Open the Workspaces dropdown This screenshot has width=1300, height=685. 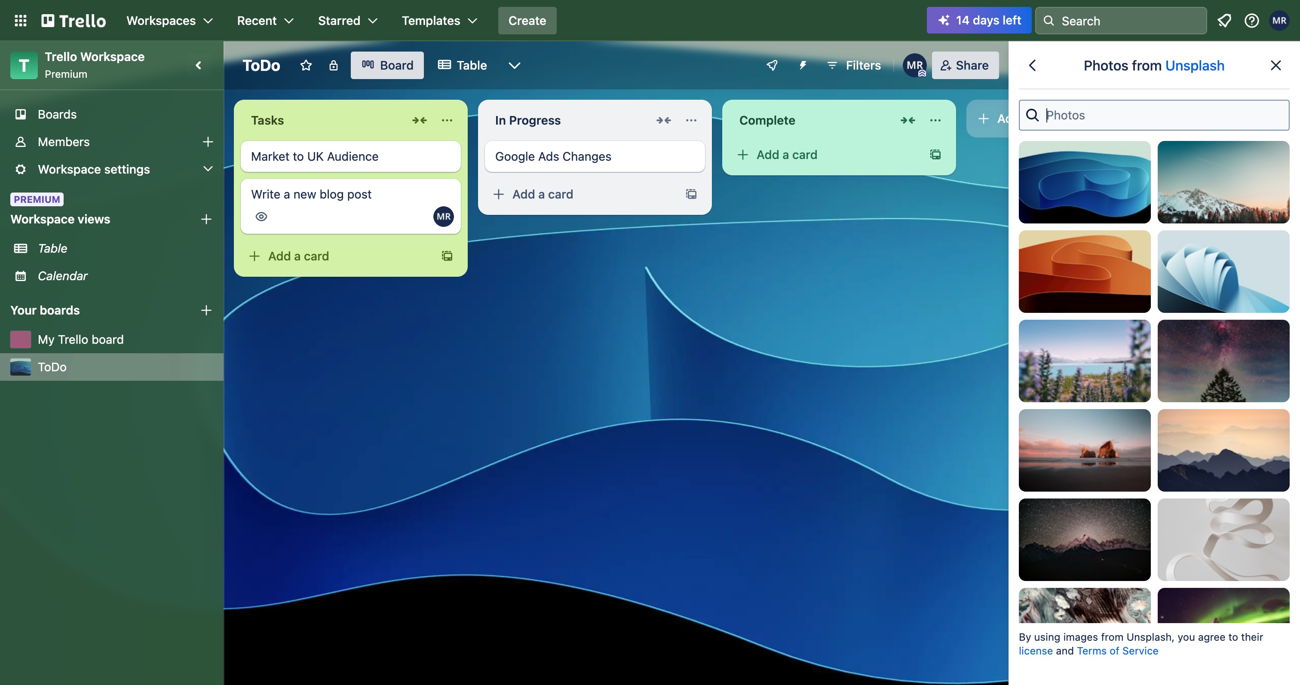point(169,21)
